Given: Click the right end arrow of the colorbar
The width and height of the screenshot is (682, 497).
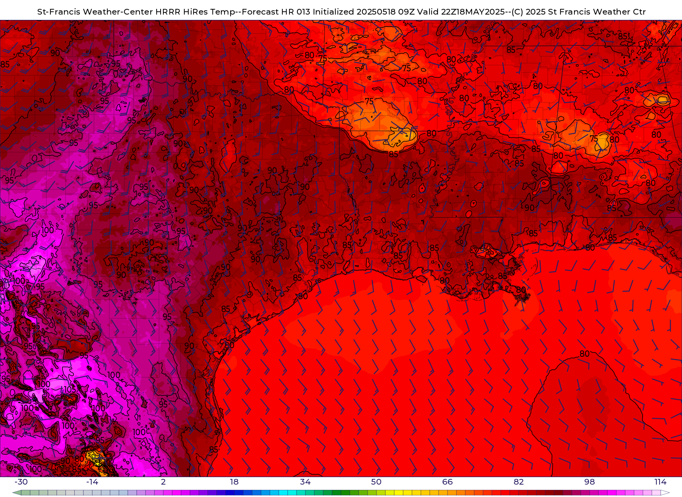Looking at the screenshot, I should tap(665, 493).
